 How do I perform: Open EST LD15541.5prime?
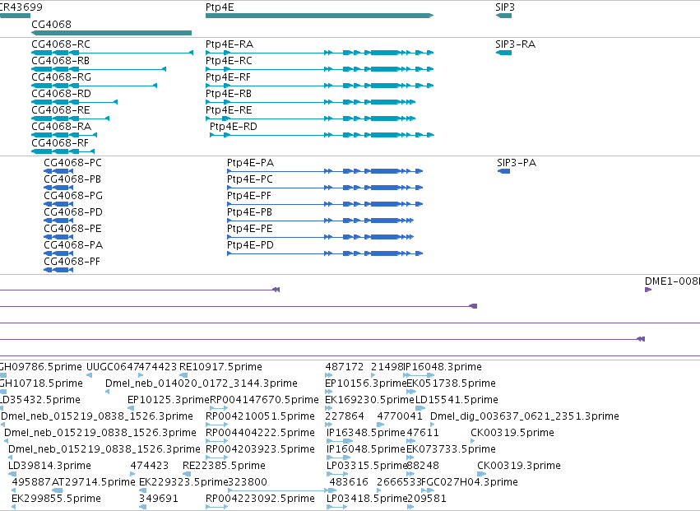coord(457,400)
